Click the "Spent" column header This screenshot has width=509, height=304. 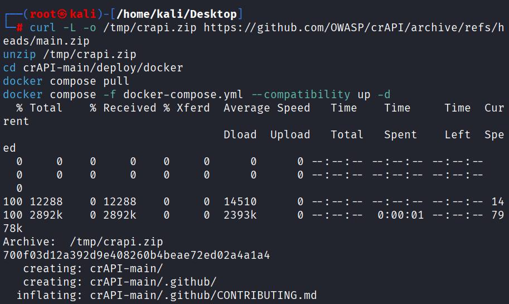[401, 134]
